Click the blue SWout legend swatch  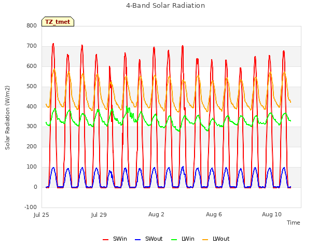tap(137, 240)
